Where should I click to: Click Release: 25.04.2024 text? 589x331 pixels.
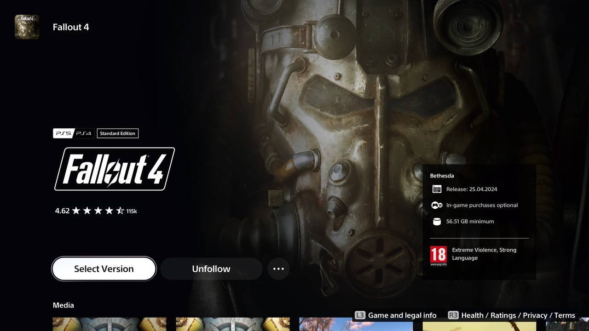pyautogui.click(x=472, y=189)
